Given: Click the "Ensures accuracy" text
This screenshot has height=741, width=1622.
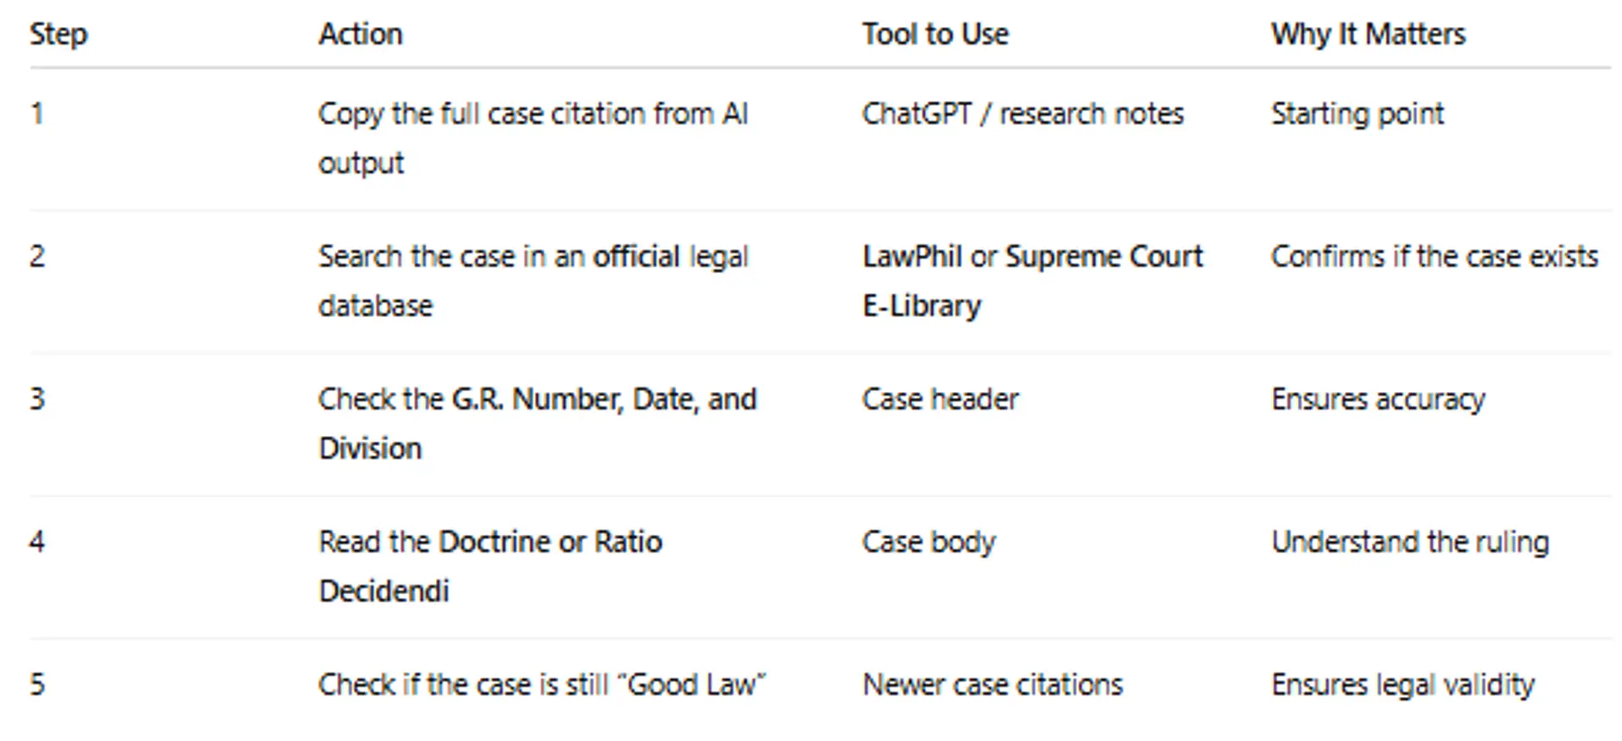Looking at the screenshot, I should click(x=1378, y=400).
